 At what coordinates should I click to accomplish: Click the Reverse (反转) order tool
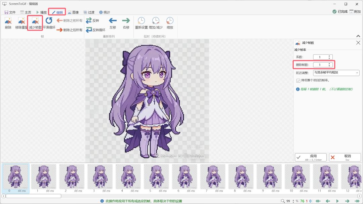click(92, 21)
